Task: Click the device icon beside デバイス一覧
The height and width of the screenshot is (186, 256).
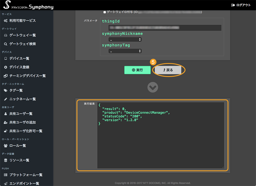Action: [6, 58]
